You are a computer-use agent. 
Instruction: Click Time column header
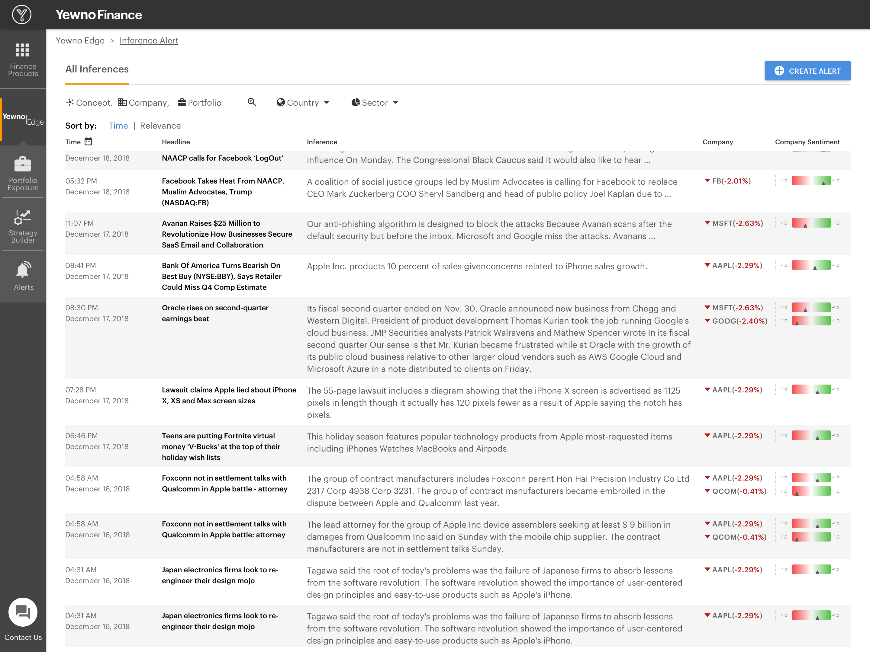[73, 142]
